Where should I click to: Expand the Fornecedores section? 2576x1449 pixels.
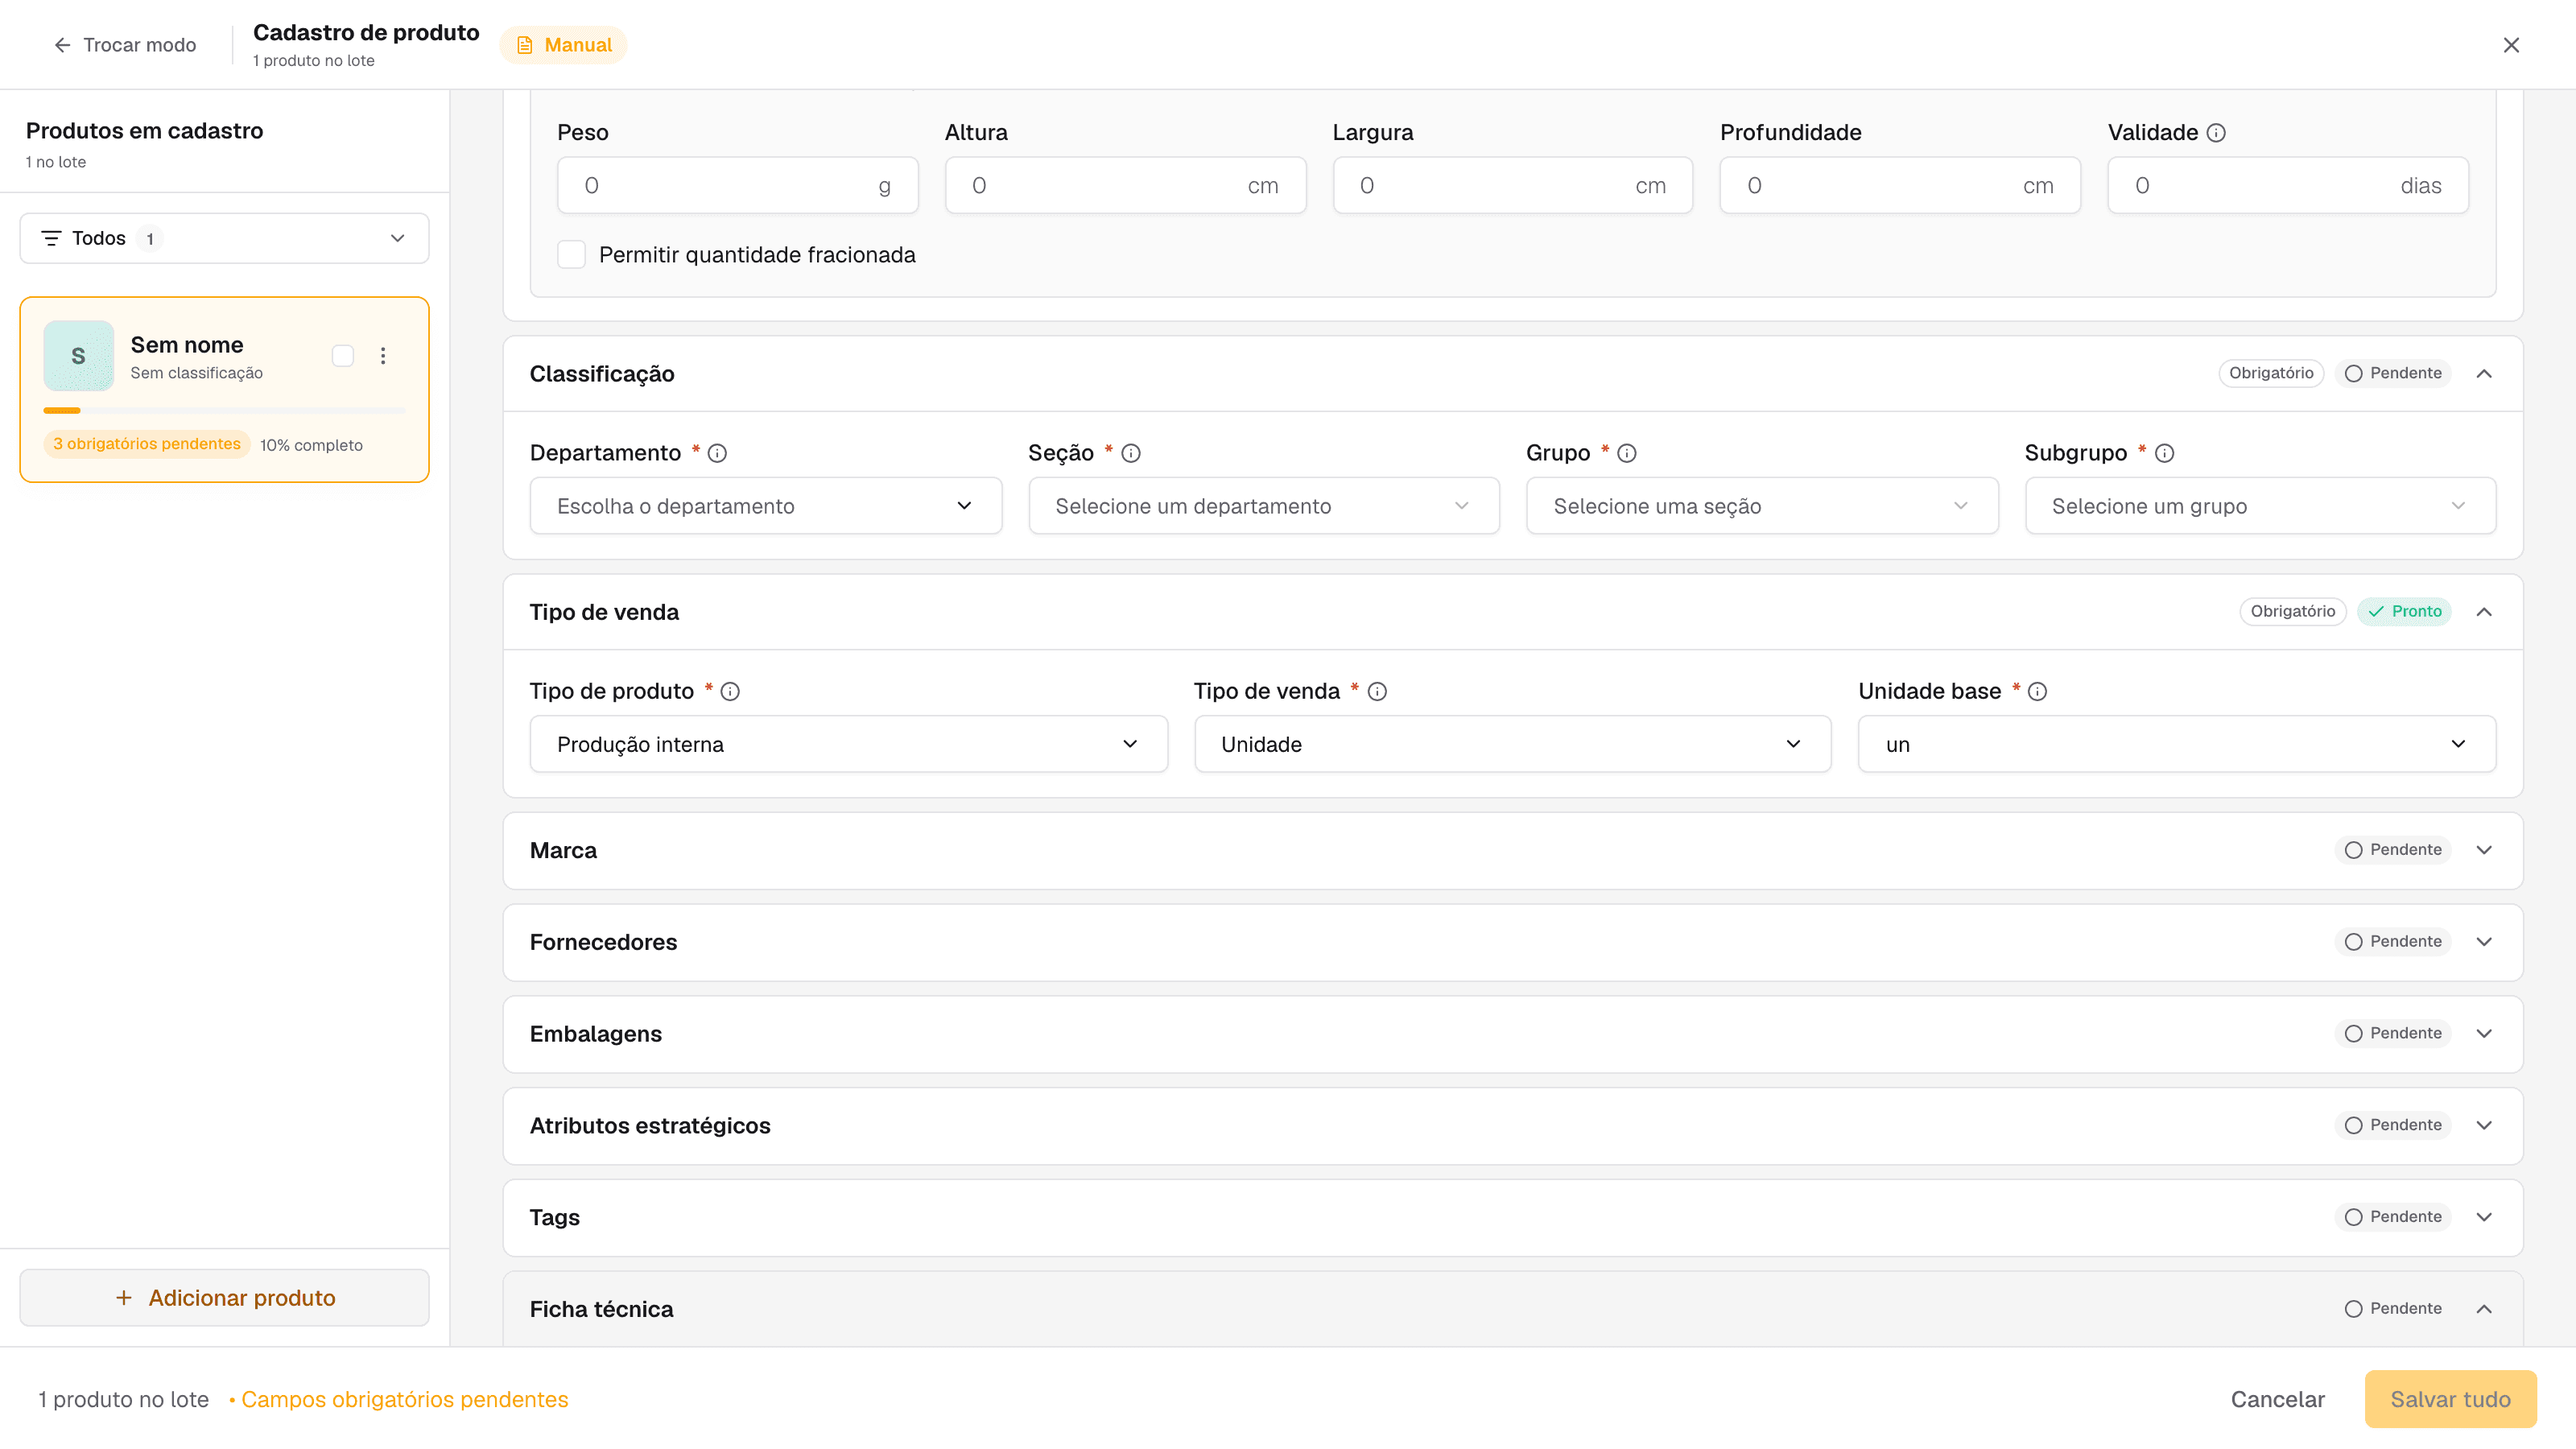(2484, 942)
